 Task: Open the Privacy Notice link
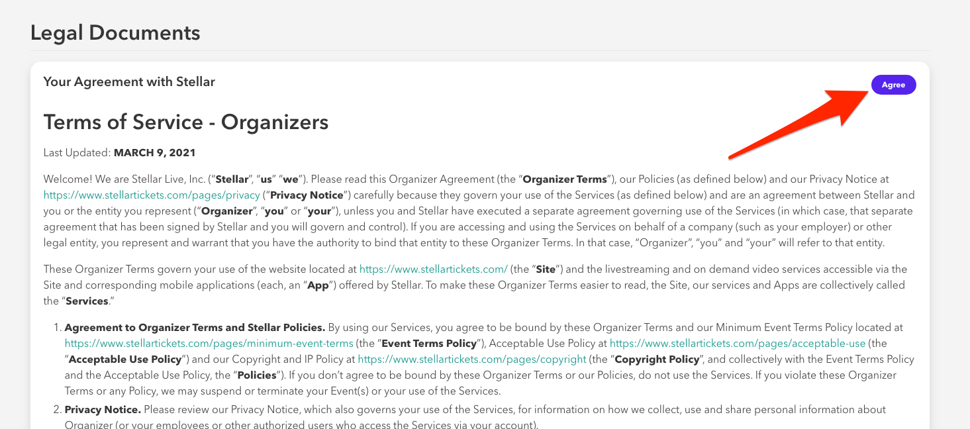click(151, 195)
